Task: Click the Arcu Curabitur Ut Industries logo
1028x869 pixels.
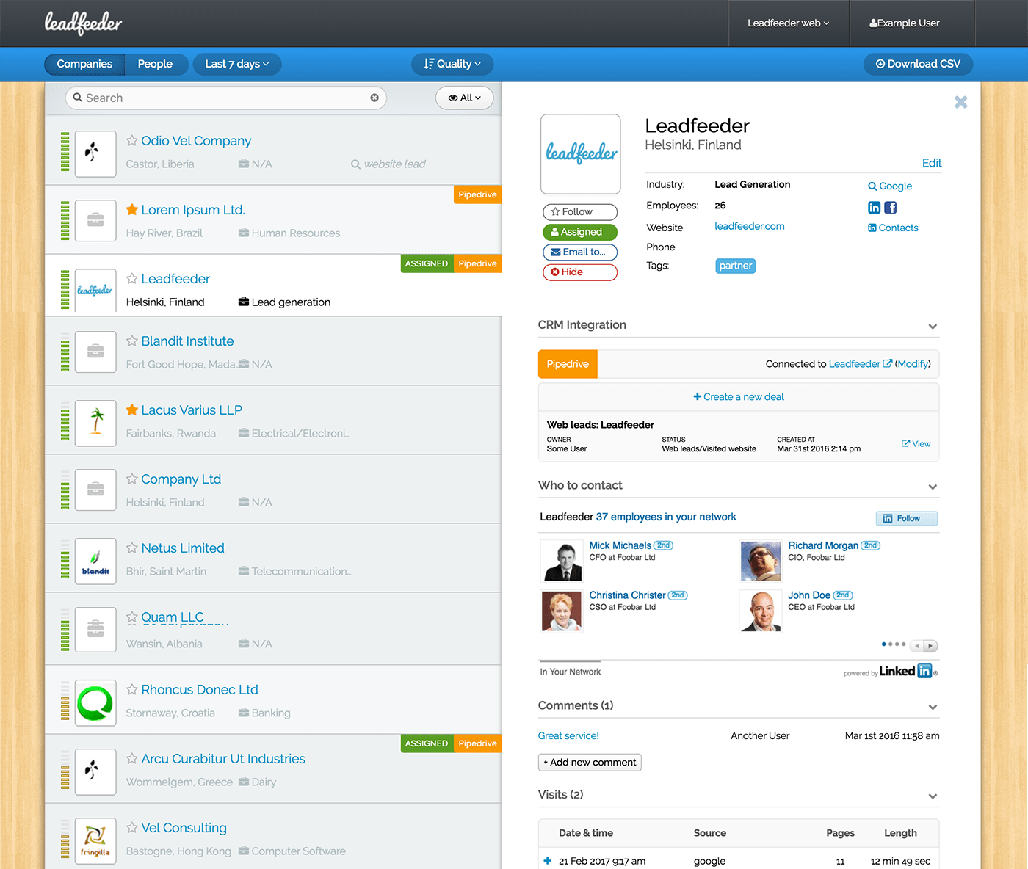Action: (x=95, y=771)
